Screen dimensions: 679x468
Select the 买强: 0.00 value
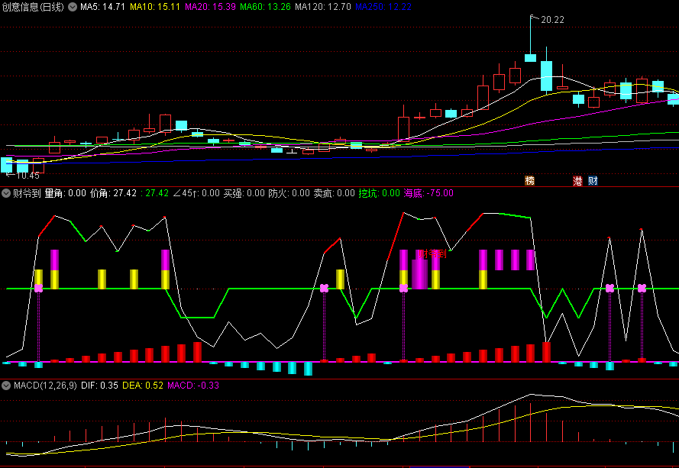(x=244, y=193)
